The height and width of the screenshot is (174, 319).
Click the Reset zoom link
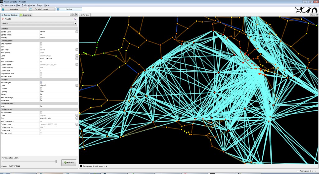pos(98,166)
